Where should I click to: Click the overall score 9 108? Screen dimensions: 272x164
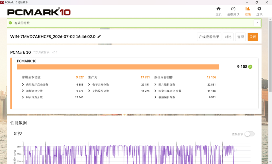click(x=242, y=67)
